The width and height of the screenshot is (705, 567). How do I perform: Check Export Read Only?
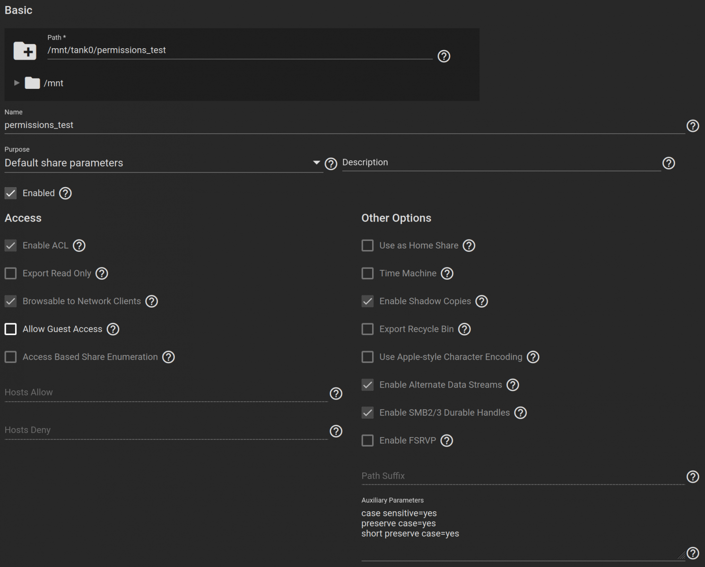coord(10,274)
